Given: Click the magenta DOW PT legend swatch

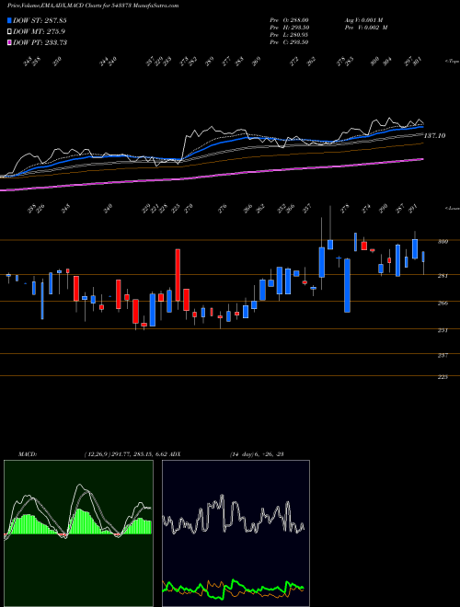Looking at the screenshot, I should tap(10, 42).
